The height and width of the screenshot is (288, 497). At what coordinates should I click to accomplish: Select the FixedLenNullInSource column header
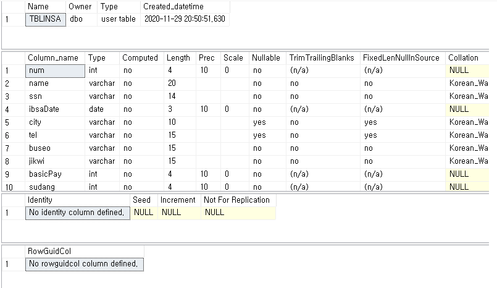pyautogui.click(x=403, y=58)
